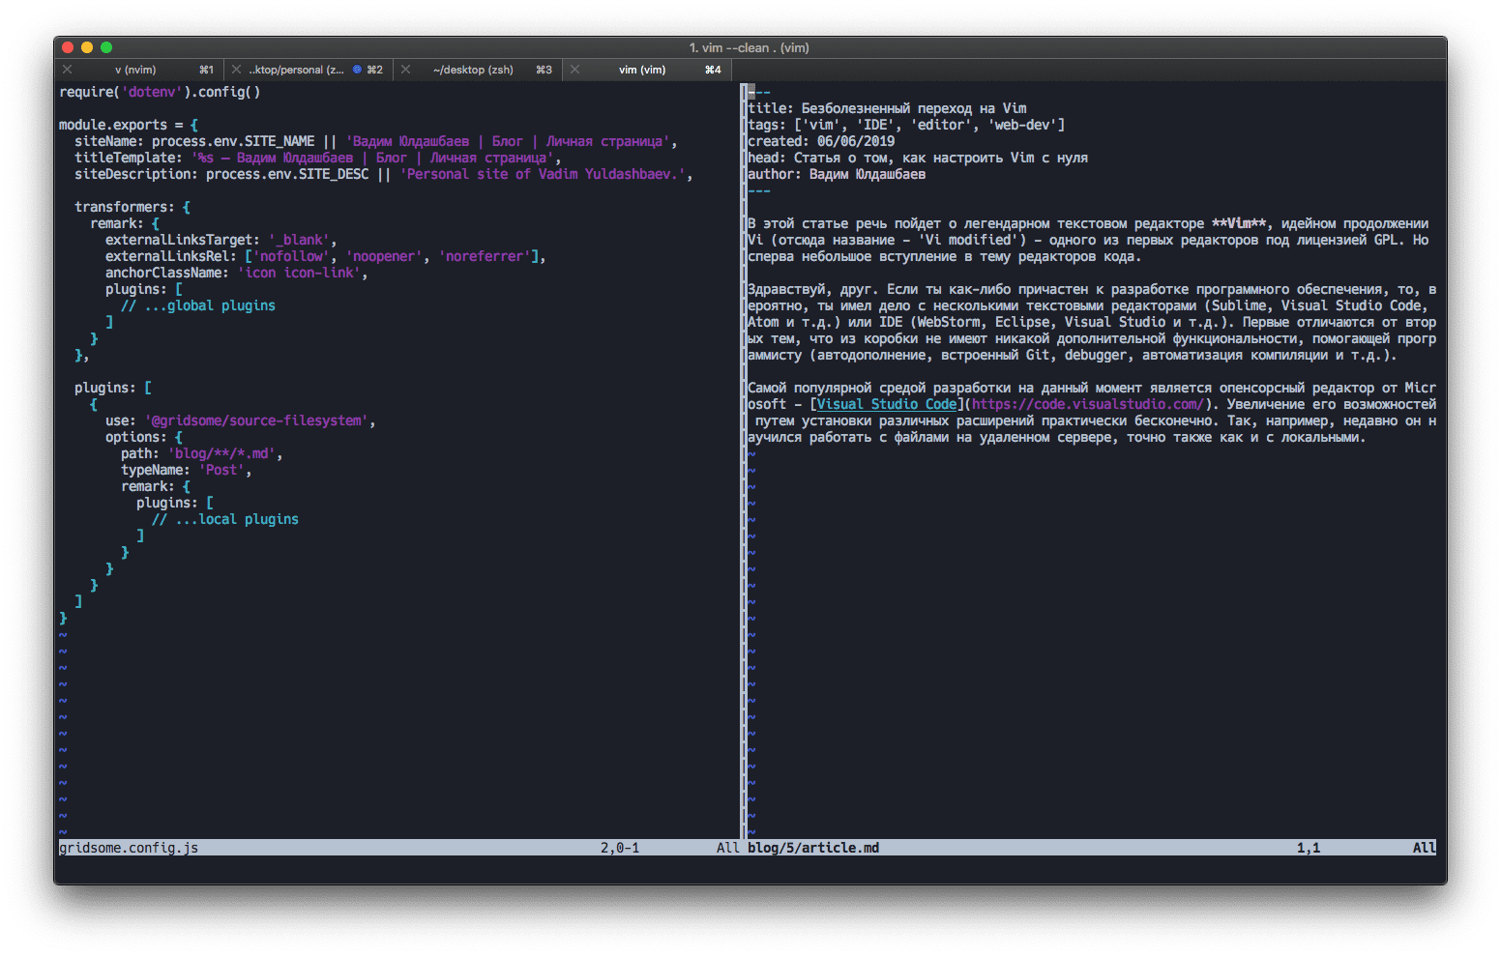Click the 'titleTemplate:' property
The image size is (1501, 956).
coord(129,158)
